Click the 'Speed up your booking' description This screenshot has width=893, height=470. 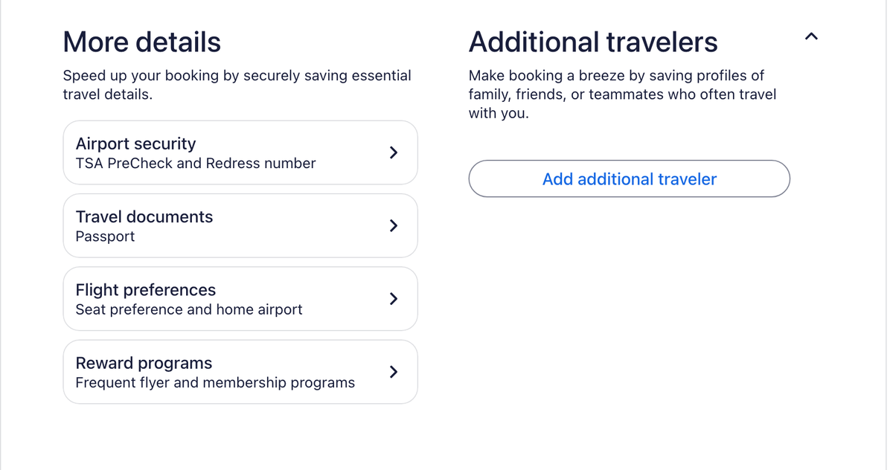237,85
